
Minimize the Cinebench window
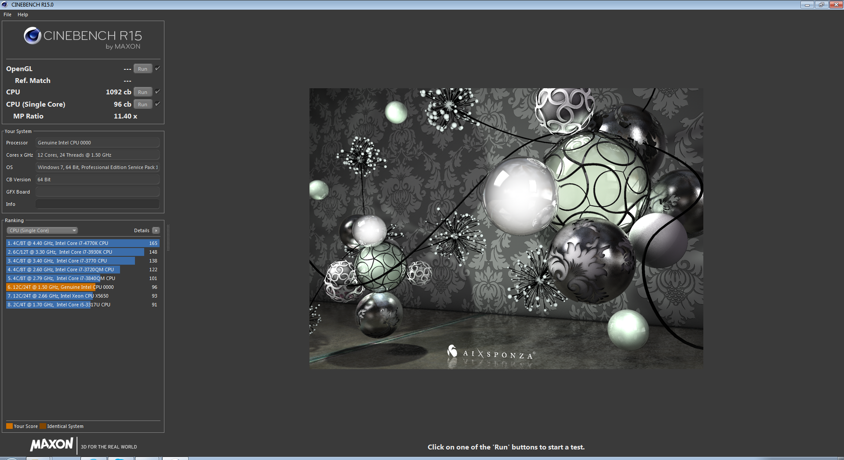(x=807, y=4)
